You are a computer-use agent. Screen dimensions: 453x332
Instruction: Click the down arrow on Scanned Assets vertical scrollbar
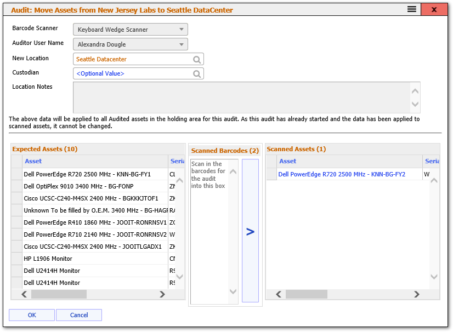pos(433,277)
